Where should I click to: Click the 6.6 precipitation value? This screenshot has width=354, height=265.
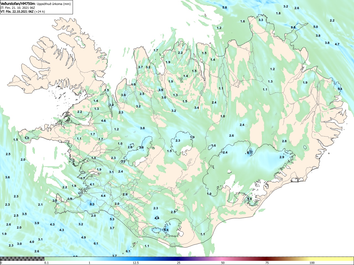coord(166,230)
